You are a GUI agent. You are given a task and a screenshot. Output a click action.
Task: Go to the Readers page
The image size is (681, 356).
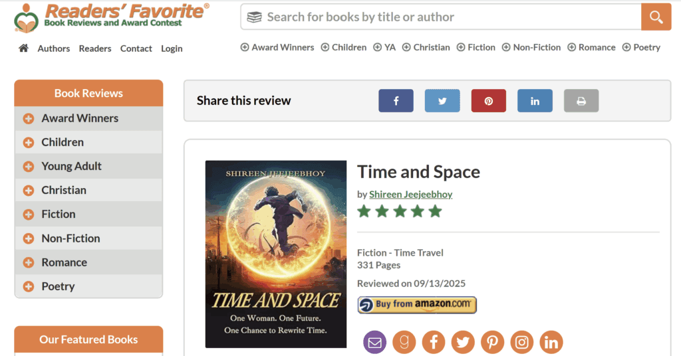94,48
